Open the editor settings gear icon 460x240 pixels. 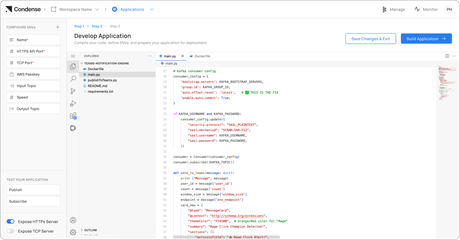click(x=73, y=232)
